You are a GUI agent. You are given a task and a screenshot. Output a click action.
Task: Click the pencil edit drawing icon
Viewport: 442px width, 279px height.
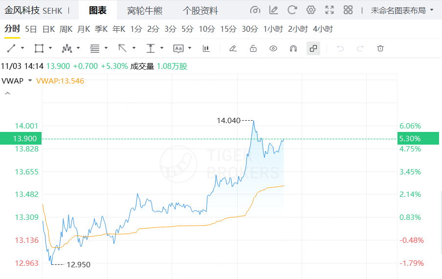[x=233, y=48]
